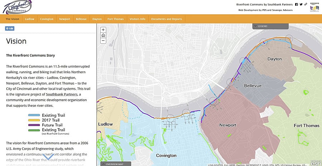
Task: Click the esri logo on map
Action: pyautogui.click(x=315, y=164)
